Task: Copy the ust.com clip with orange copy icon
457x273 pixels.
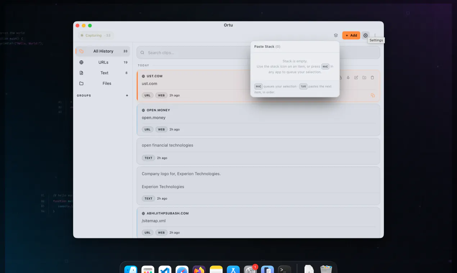Action: [373, 95]
